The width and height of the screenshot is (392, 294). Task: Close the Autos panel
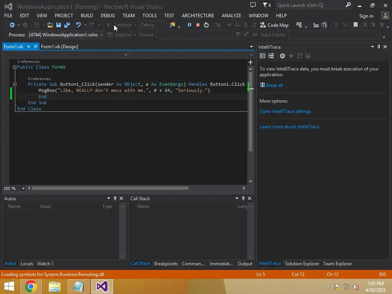coord(121,198)
